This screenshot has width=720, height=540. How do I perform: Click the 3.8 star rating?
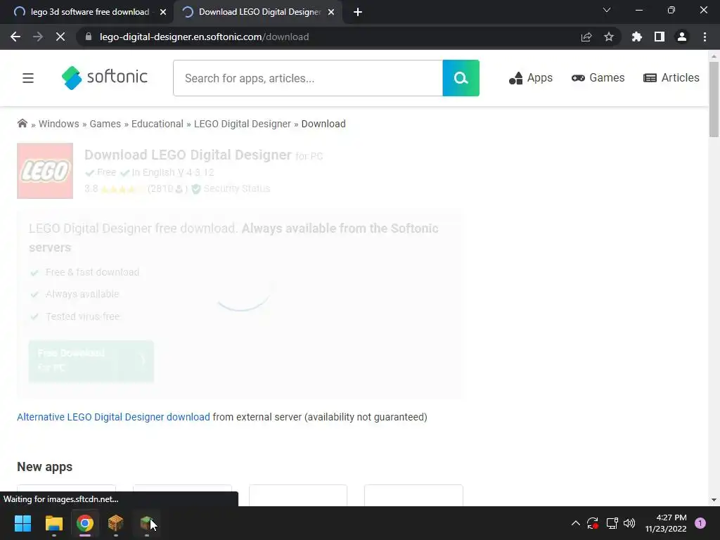[x=115, y=188]
